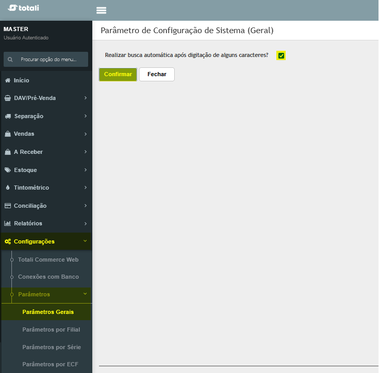Screen dimensions: 379x373
Task: Expand the Vendas submenu chevron
Action: (86, 134)
